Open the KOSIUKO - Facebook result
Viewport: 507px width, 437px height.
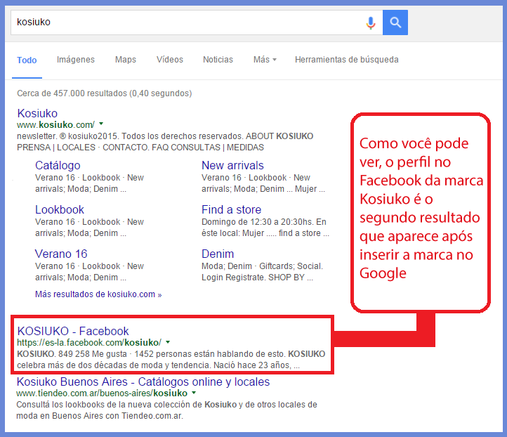(x=73, y=331)
